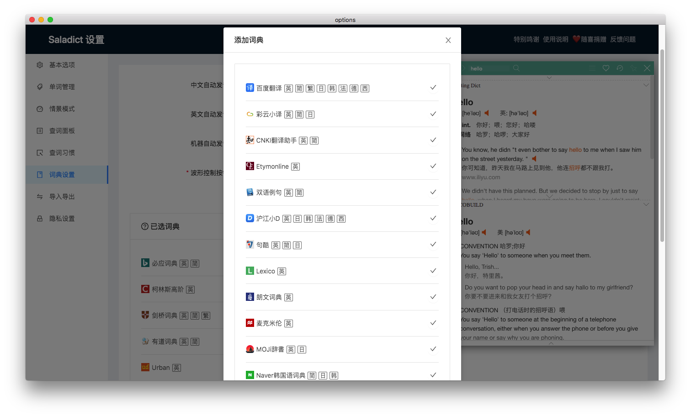Close the 添加词典 dialog
This screenshot has width=691, height=417.
(448, 40)
